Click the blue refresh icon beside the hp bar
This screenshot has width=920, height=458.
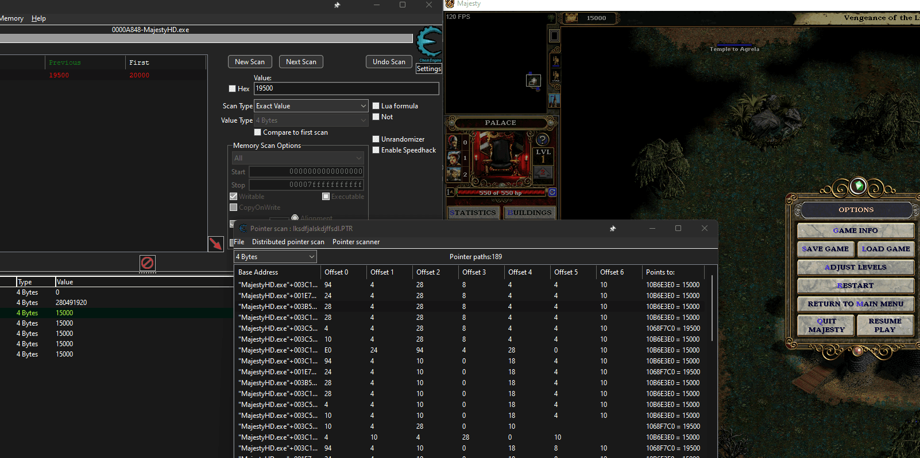click(x=552, y=193)
